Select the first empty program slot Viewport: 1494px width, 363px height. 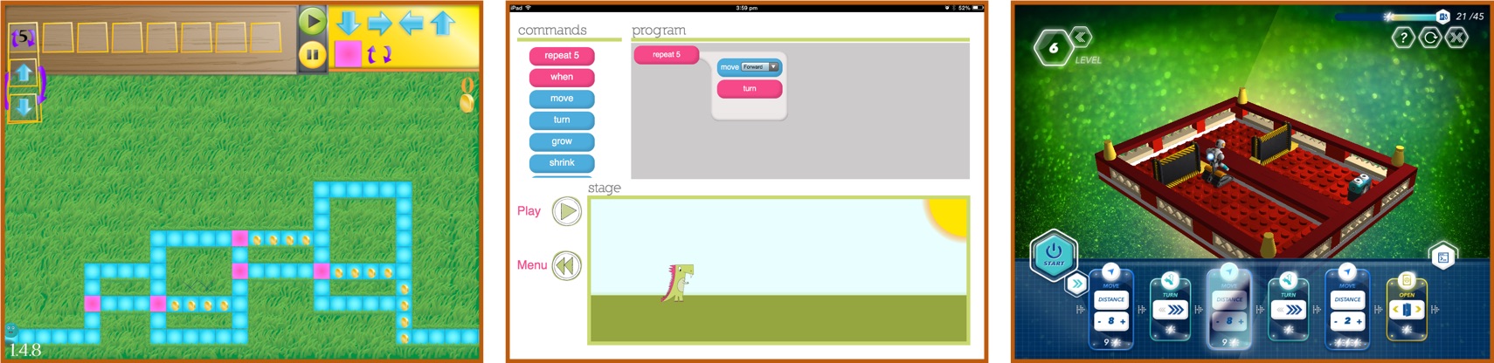pyautogui.click(x=58, y=38)
